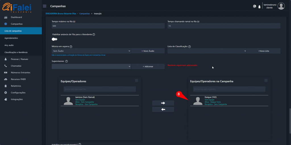
Task: Click the Relatórios clipboard icon
Action: point(6,86)
